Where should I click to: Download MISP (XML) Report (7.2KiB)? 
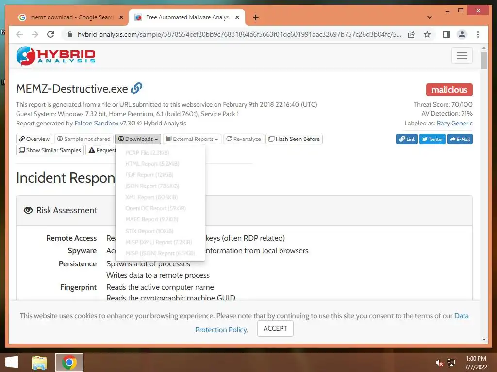pos(160,242)
